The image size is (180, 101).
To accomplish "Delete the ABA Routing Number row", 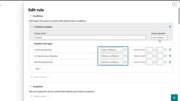I will (x=170, y=62).
